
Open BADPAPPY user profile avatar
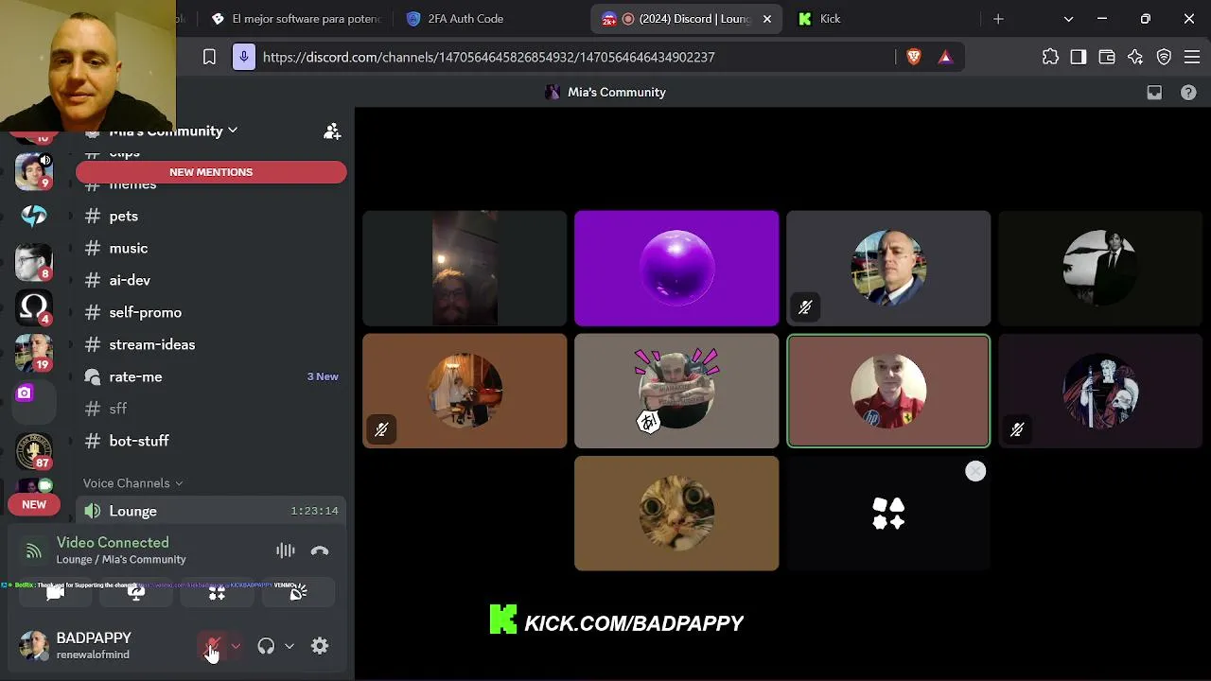pos(33,646)
